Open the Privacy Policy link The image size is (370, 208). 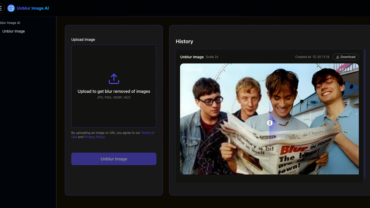pyautogui.click(x=94, y=137)
